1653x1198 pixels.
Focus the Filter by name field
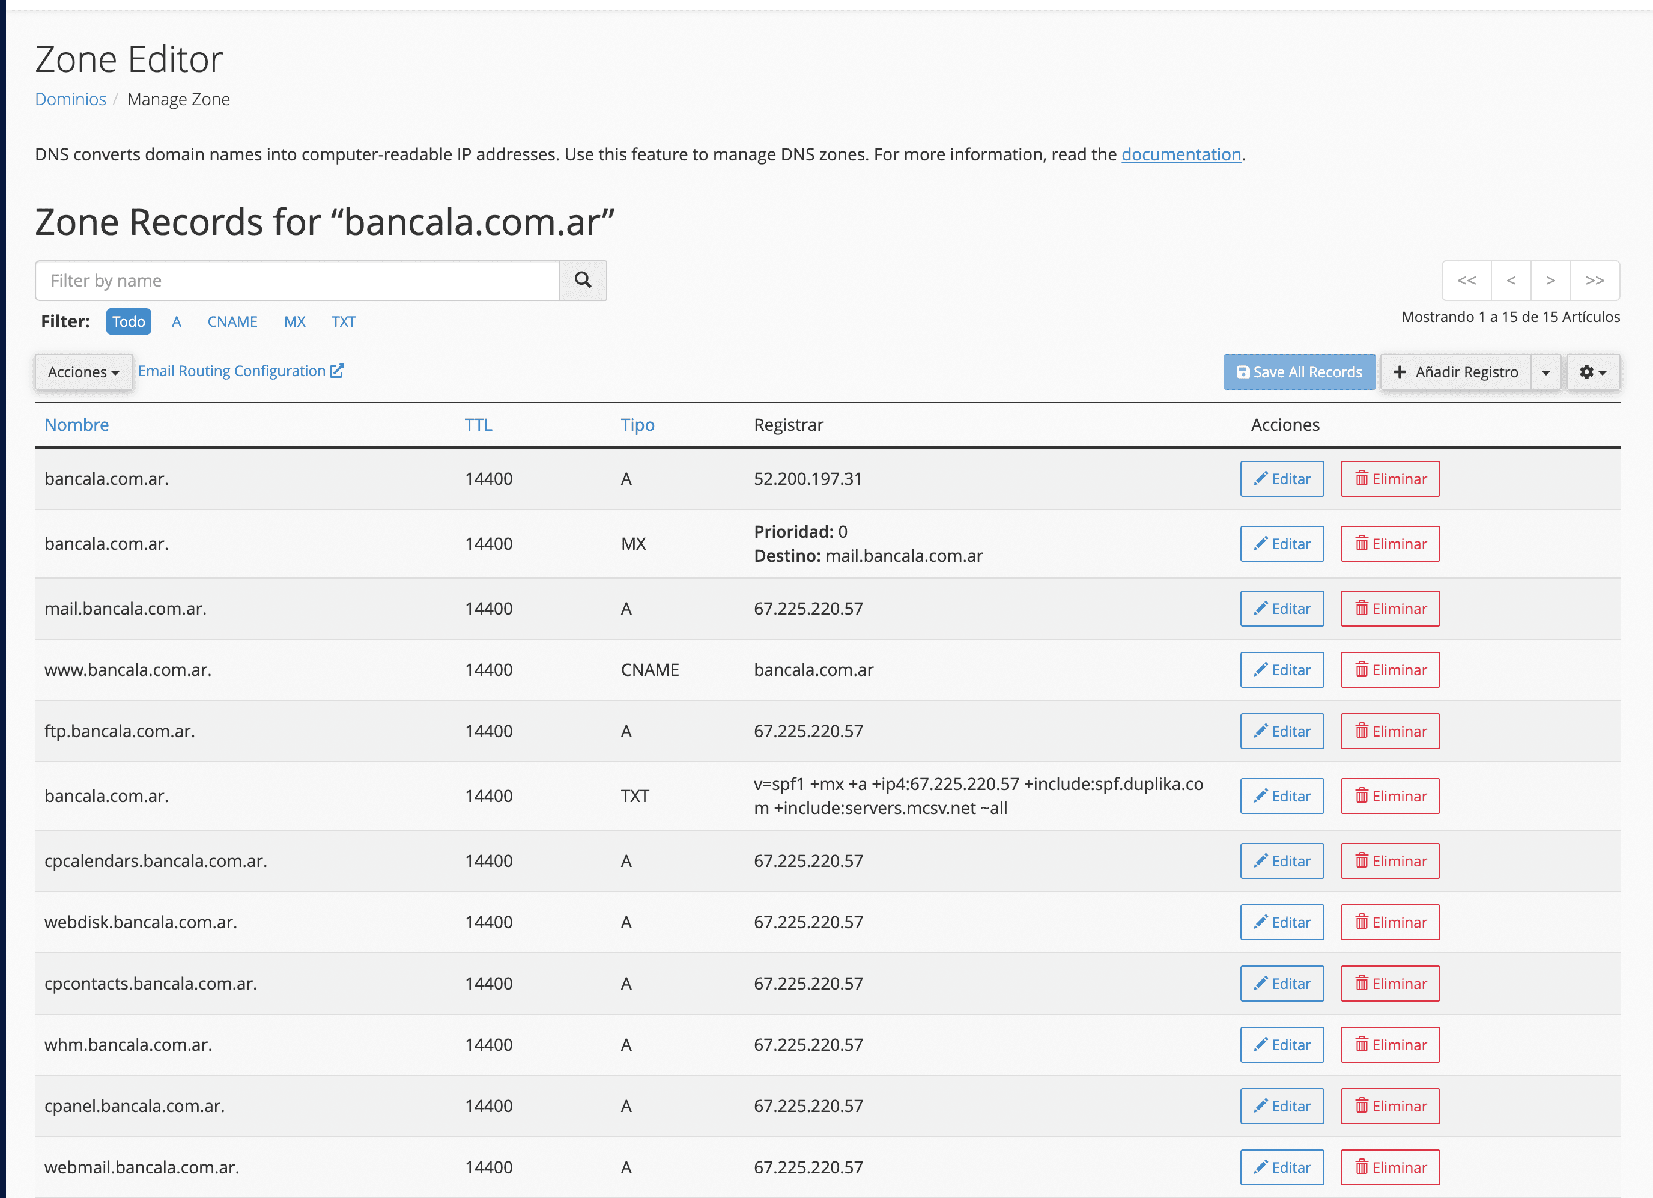tap(297, 280)
